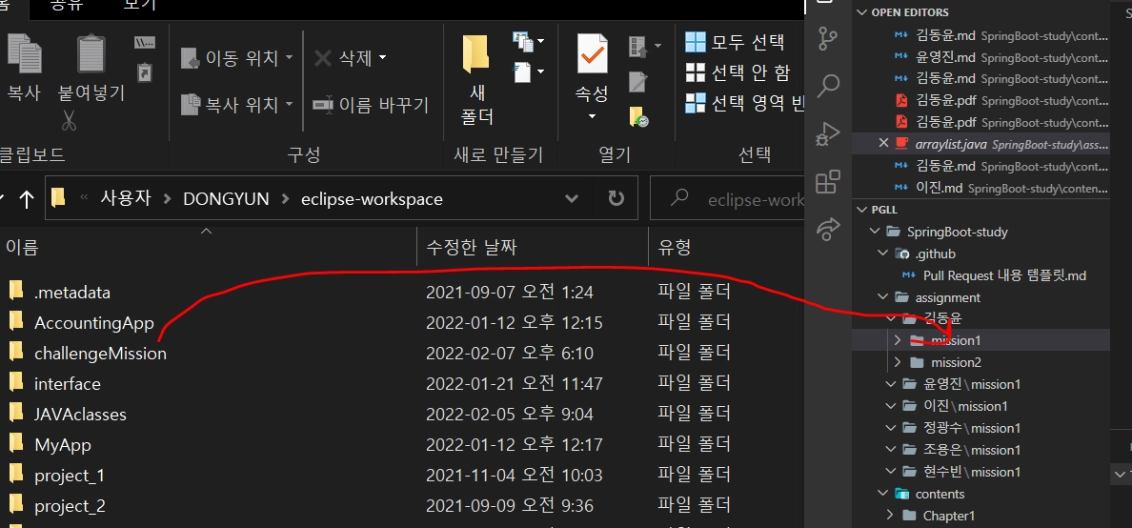Select the project_1 folder
The image size is (1132, 528).
(70, 476)
